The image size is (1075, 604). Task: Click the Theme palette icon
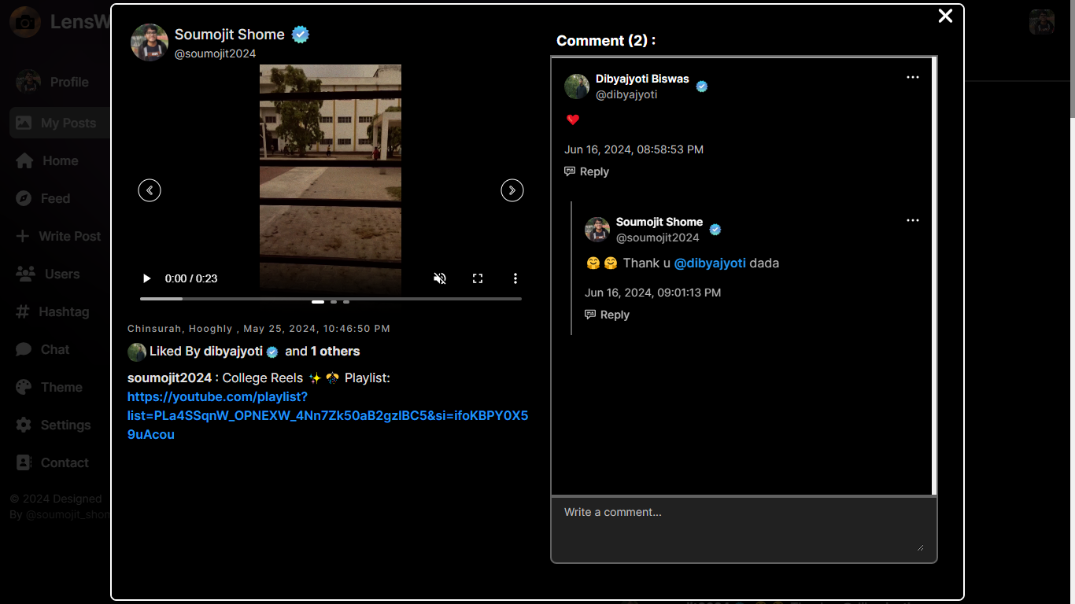24,387
